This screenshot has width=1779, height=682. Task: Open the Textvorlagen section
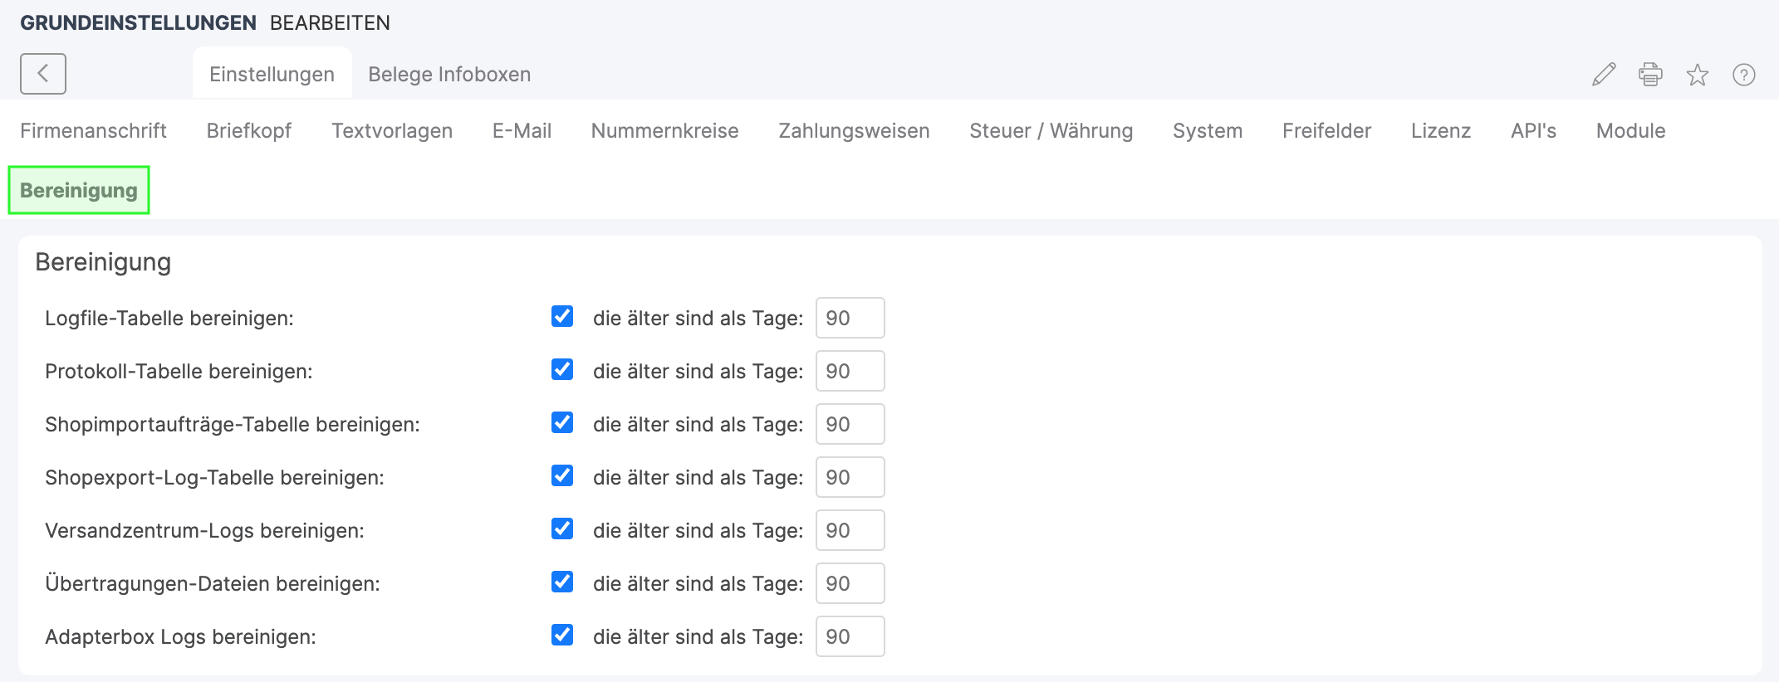tap(391, 130)
